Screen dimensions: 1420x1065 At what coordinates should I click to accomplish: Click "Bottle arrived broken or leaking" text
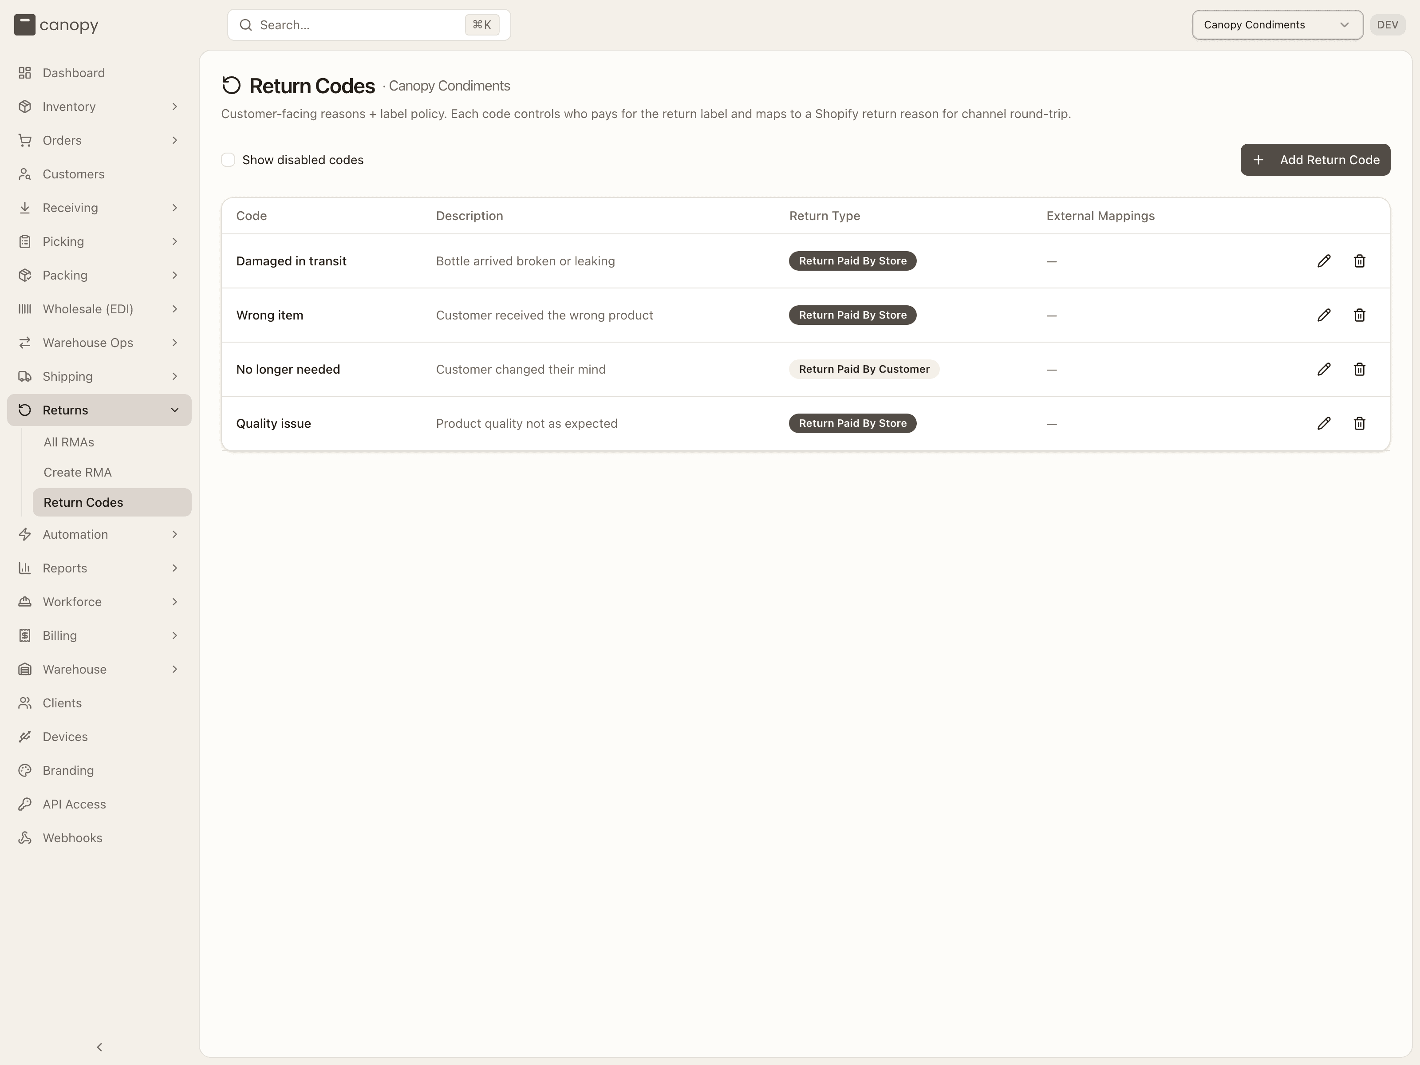(x=525, y=261)
